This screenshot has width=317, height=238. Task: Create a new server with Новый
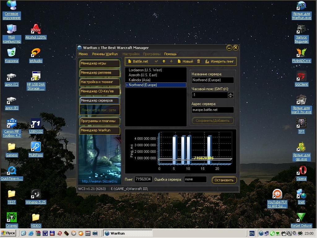(185, 61)
